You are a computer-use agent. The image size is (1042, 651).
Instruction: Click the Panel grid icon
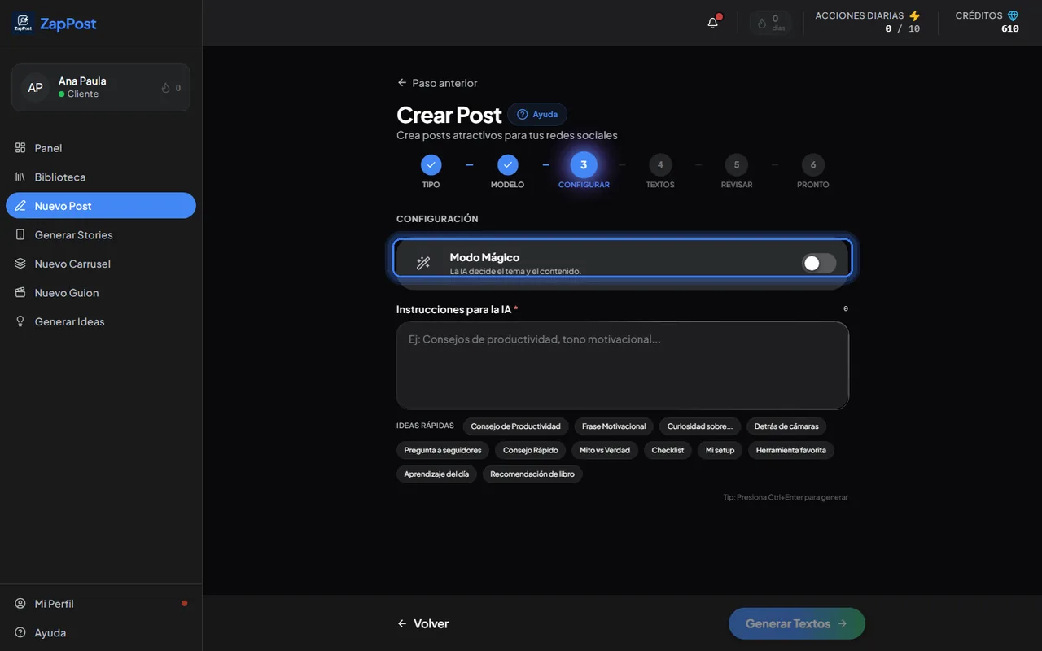tap(20, 148)
